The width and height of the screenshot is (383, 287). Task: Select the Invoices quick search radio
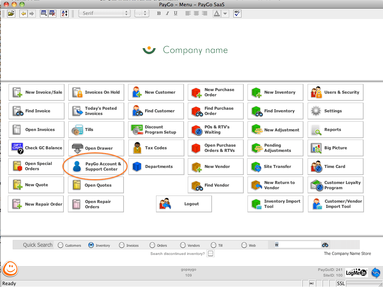[122, 245]
